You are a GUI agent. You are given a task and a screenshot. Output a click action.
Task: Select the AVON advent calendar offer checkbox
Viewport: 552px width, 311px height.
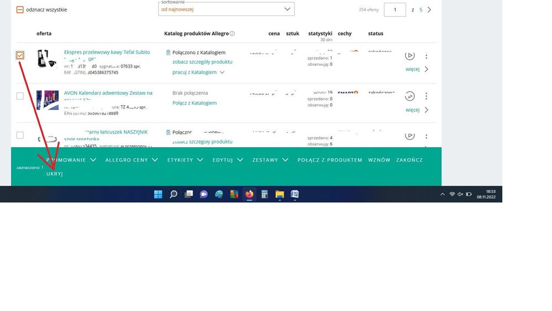point(20,96)
